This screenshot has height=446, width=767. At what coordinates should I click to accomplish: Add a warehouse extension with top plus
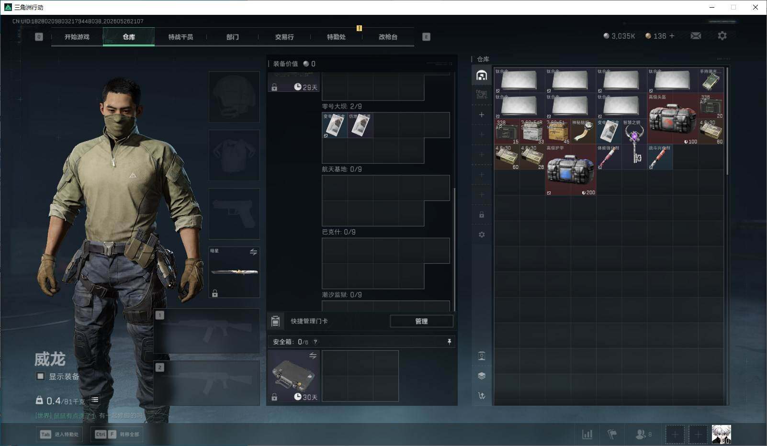coord(482,115)
